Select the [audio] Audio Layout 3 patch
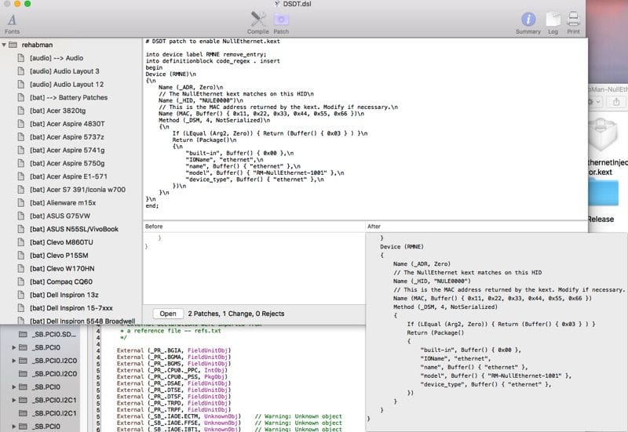 coord(65,71)
